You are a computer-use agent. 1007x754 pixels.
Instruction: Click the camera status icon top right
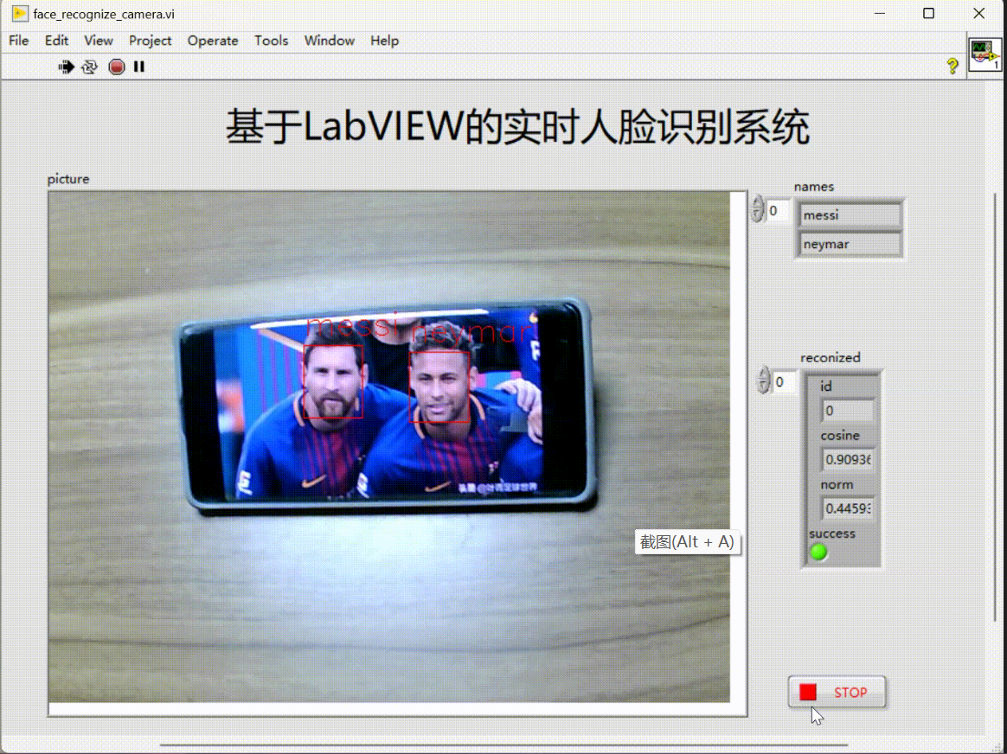click(x=985, y=52)
